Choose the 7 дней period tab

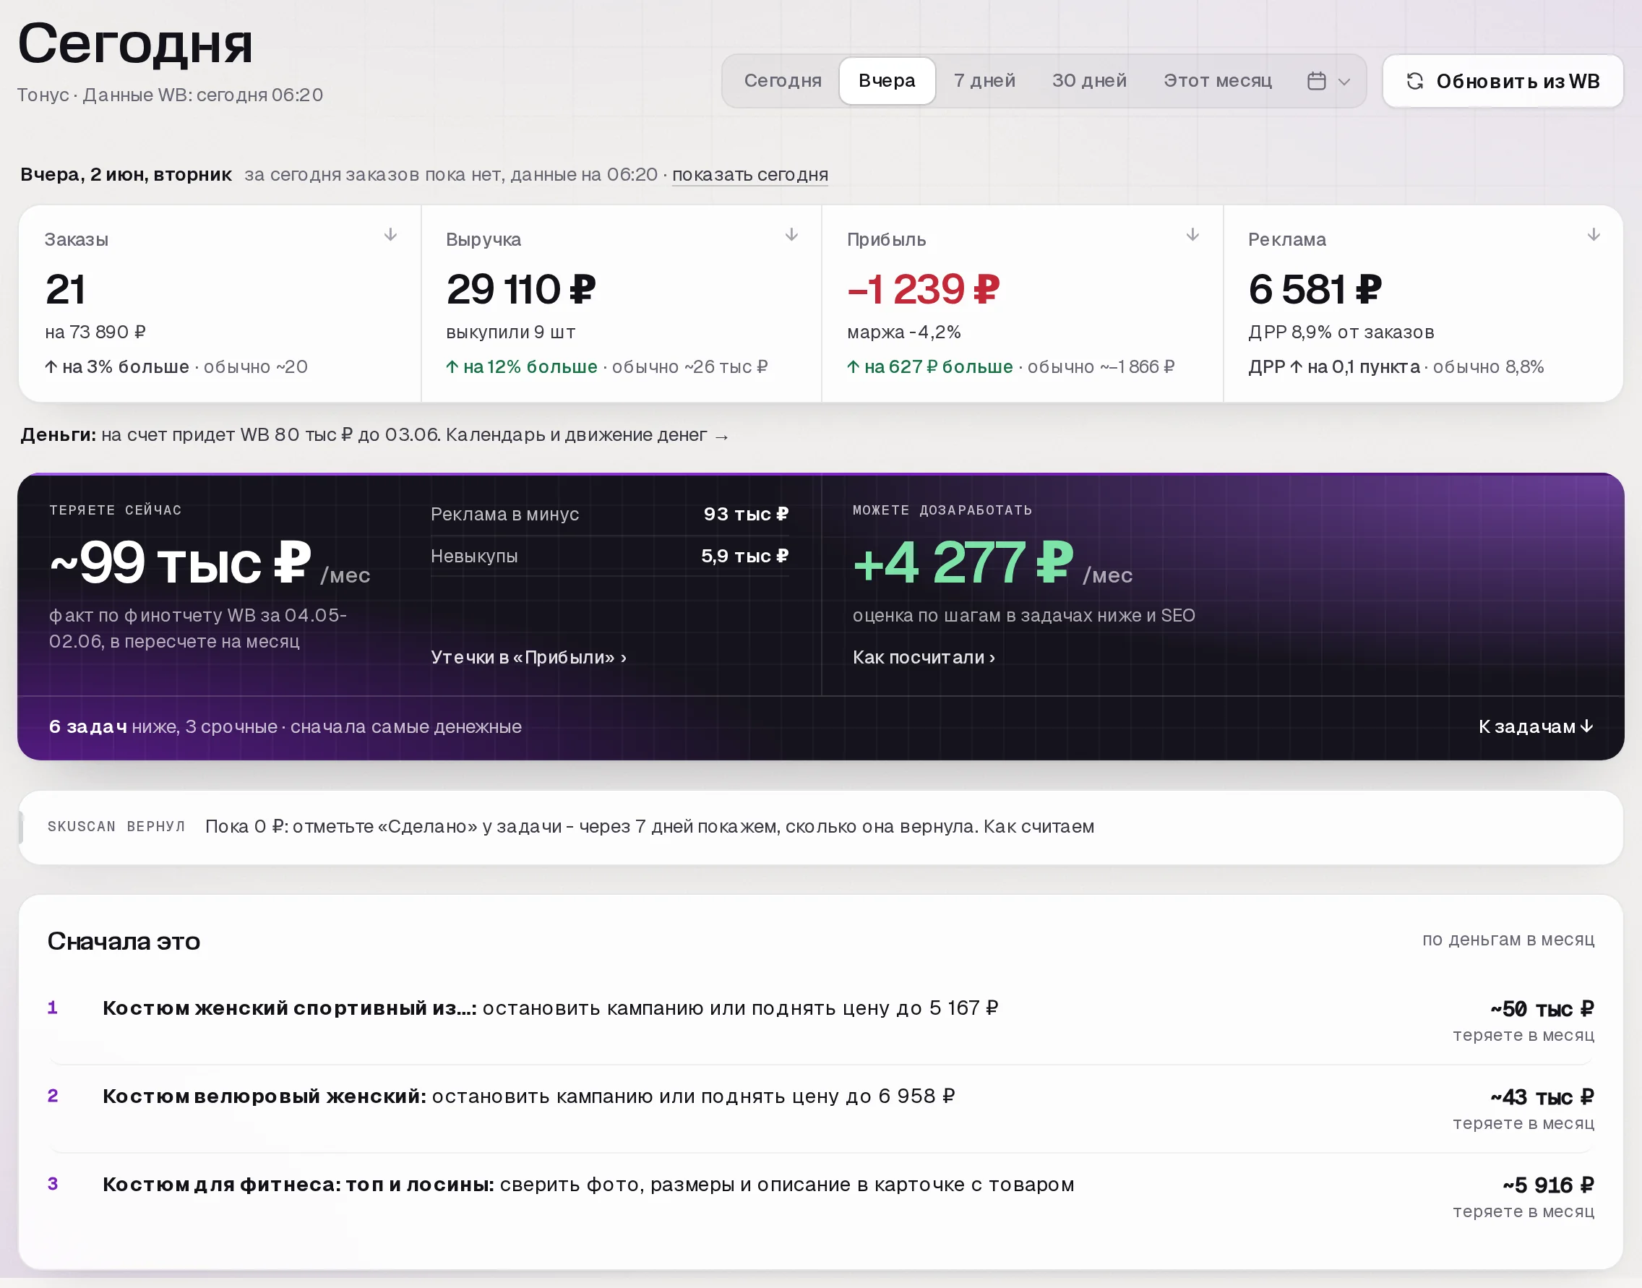pyautogui.click(x=984, y=81)
